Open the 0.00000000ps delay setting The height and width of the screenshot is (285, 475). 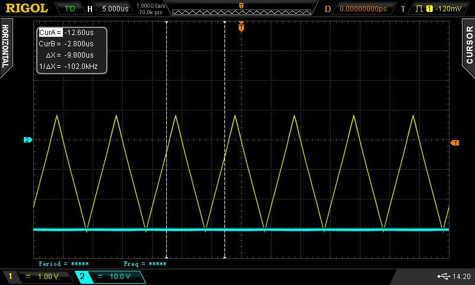363,9
